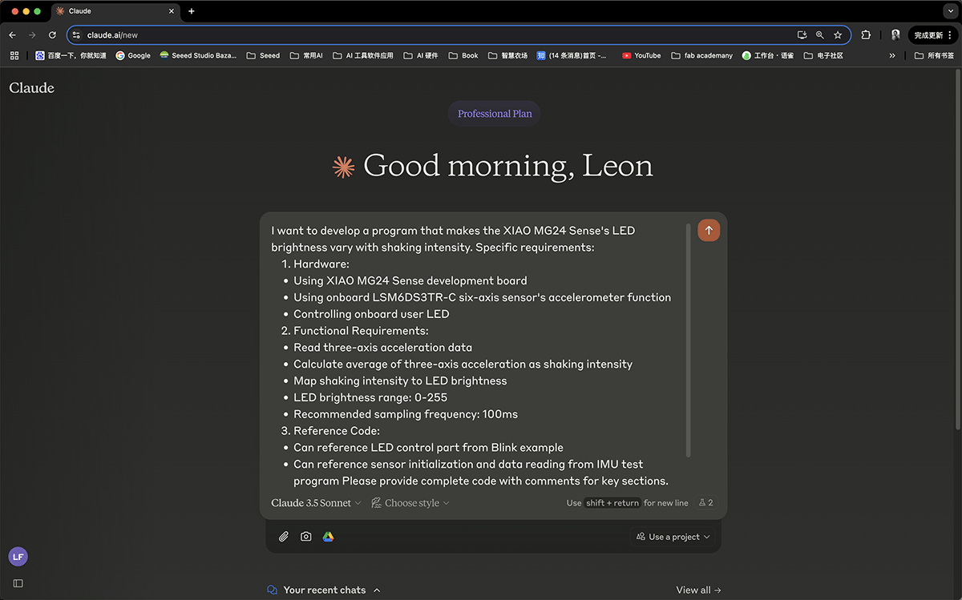View site information icon beside the URL
The height and width of the screenshot is (600, 962).
coord(77,35)
